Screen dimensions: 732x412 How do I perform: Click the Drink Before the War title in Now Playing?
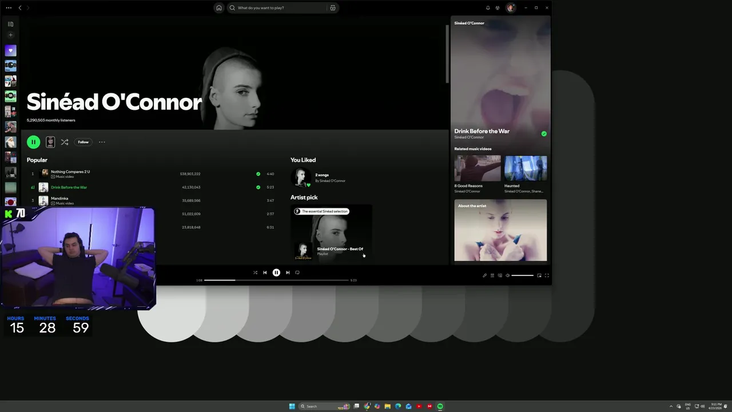tap(482, 131)
